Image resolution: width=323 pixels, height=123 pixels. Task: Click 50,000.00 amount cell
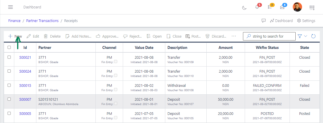(x=226, y=100)
